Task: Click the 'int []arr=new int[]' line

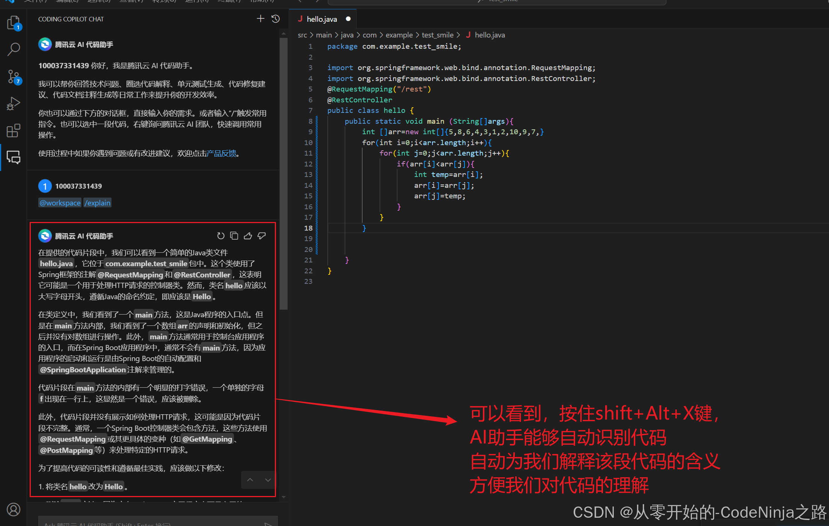Action: (453, 132)
